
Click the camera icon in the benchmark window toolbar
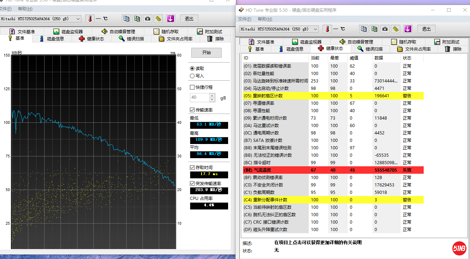tap(147, 19)
